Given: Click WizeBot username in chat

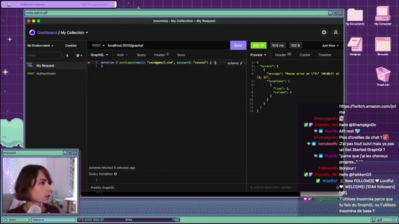Looking at the screenshot, I should pos(330,181).
